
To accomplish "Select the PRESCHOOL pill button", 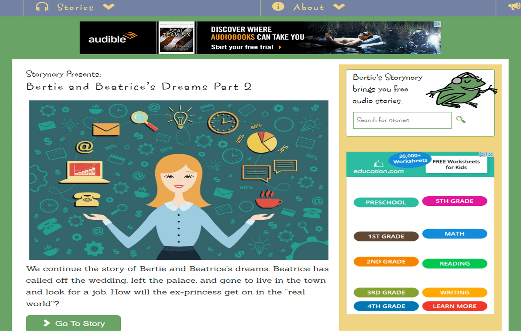I will [x=386, y=202].
